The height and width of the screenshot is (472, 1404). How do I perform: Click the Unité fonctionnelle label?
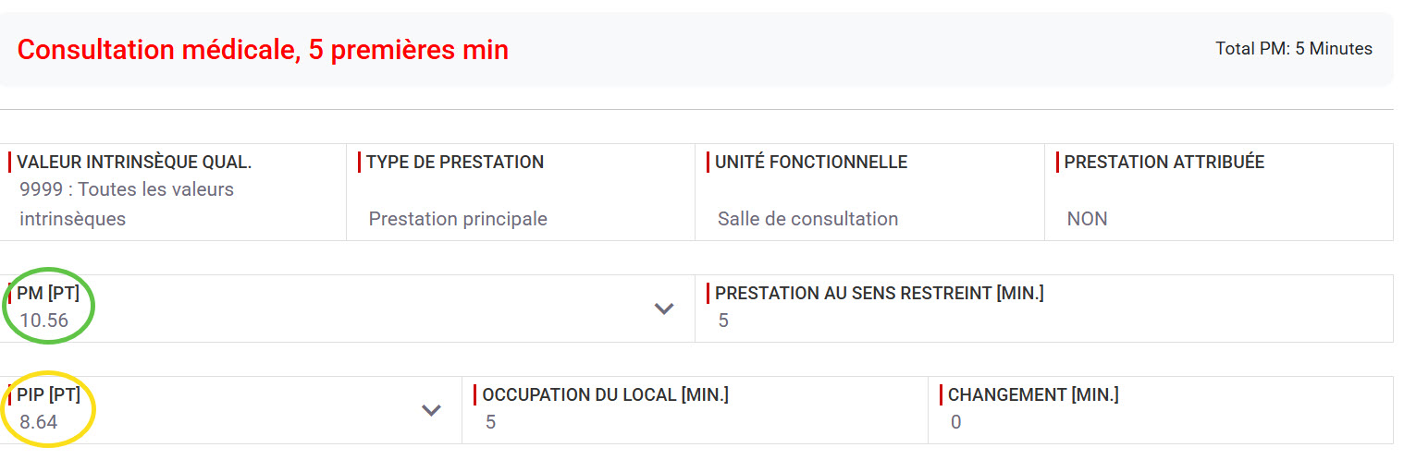click(811, 163)
